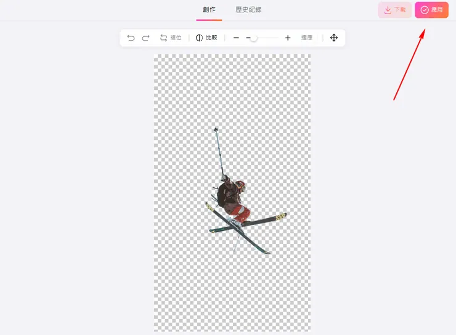Zoom in with the plus icon
This screenshot has height=335, width=456.
[288, 38]
